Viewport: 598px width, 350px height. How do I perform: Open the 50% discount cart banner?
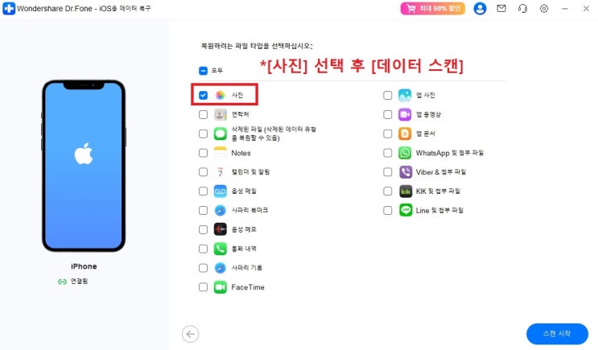click(x=432, y=8)
